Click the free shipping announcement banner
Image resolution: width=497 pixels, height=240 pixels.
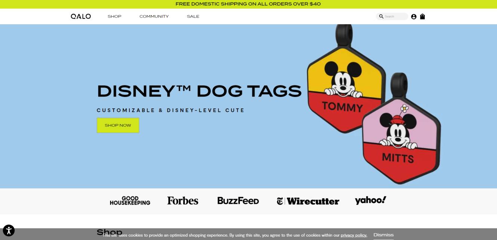pos(248,4)
